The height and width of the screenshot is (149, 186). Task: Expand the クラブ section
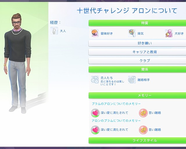(x=137, y=61)
